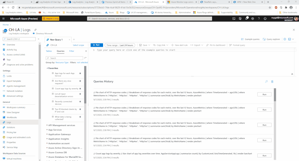The image size is (299, 161).
Task: Open the Export dropdown
Action: (x=197, y=45)
